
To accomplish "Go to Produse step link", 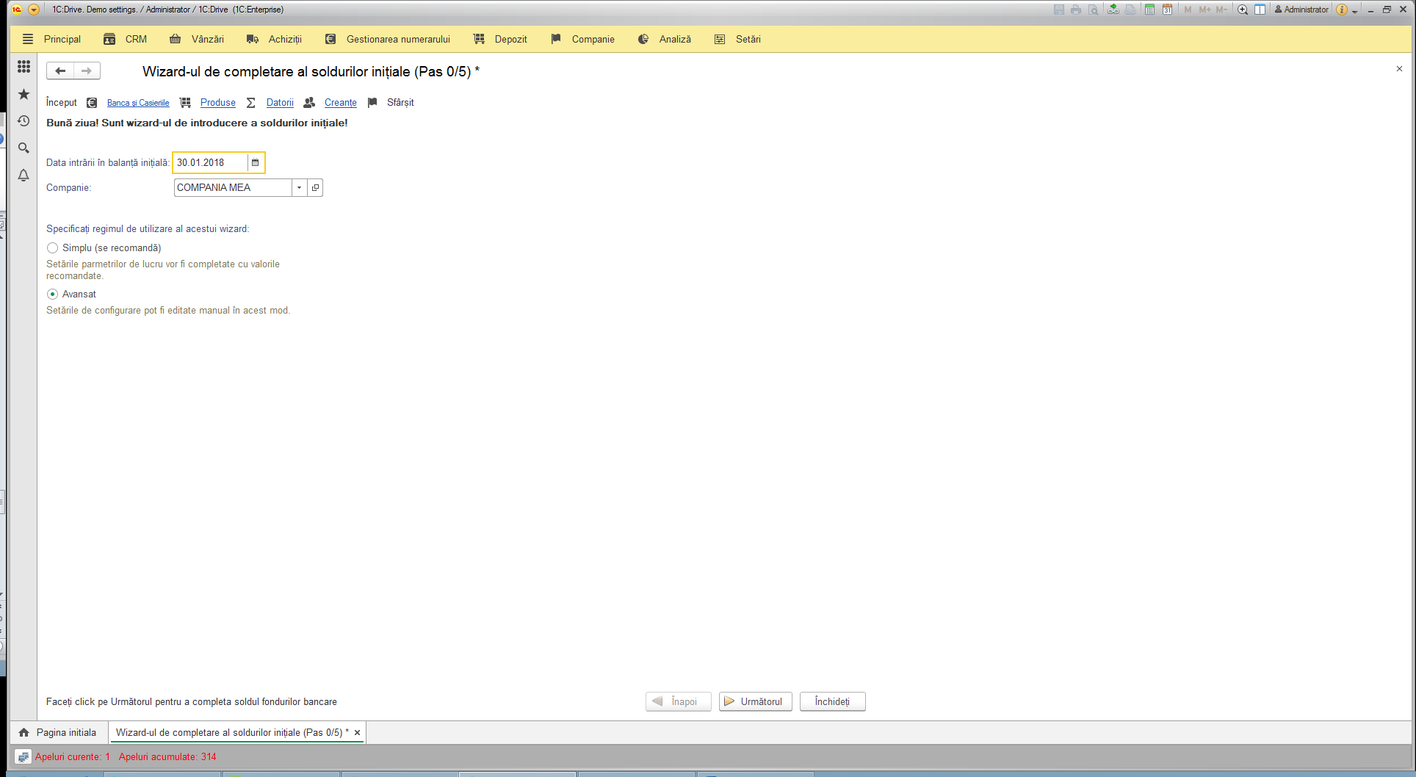I will (x=218, y=103).
